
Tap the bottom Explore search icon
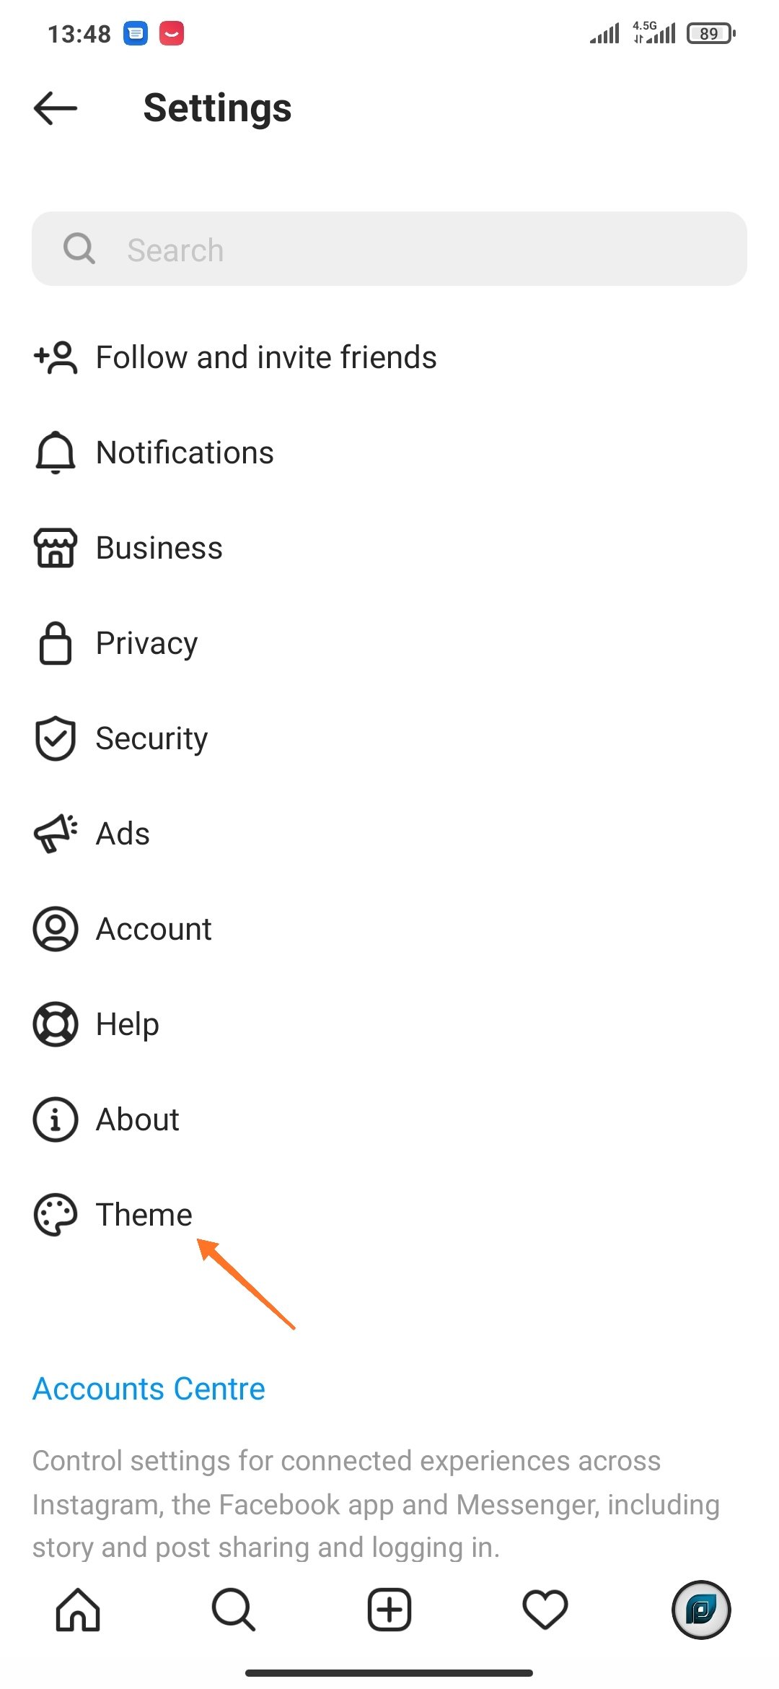pyautogui.click(x=233, y=1610)
